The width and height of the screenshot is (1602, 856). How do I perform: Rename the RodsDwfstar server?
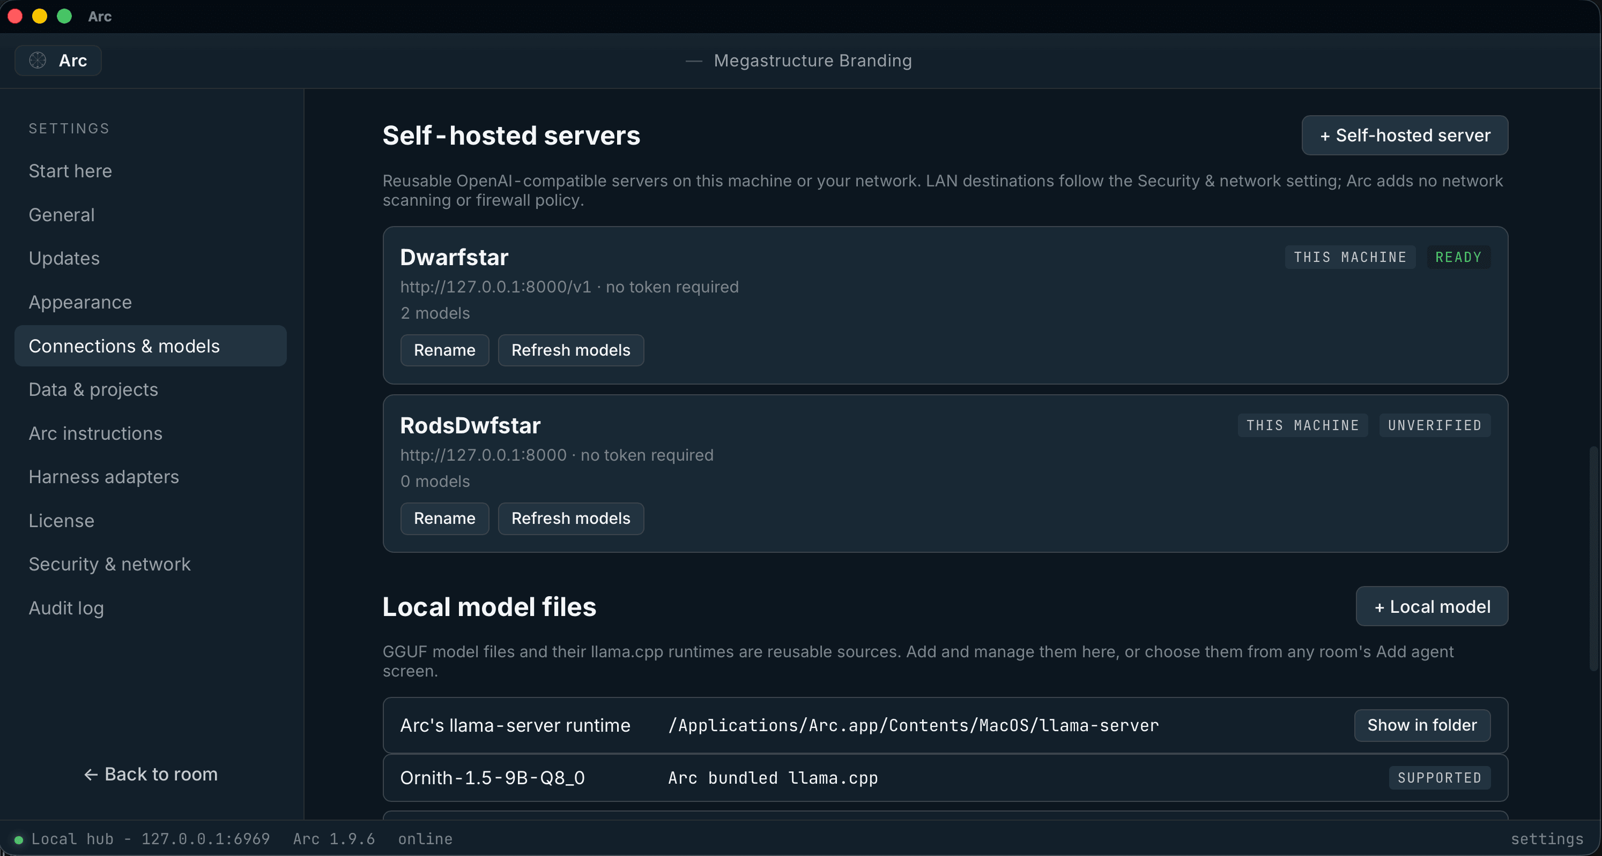[444, 519]
